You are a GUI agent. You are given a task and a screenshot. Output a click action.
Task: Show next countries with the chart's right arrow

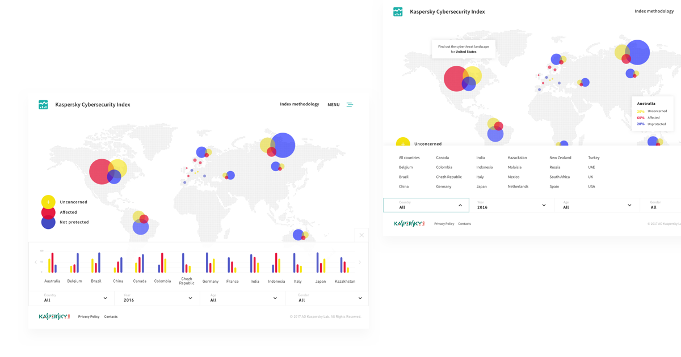pos(360,262)
